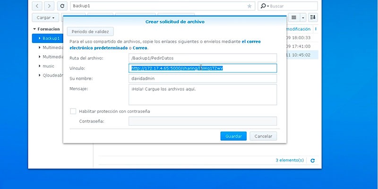378x189 pixels.
Task: Expand the music folder arrow
Action: 40,66
